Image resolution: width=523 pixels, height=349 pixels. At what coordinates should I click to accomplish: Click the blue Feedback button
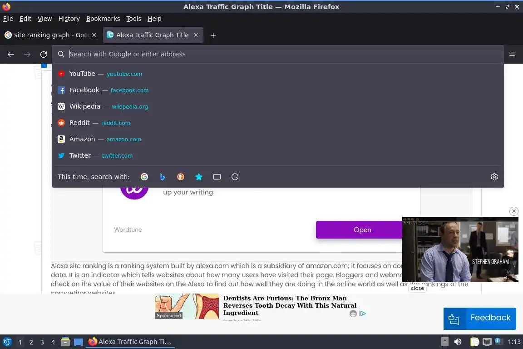coord(479,318)
